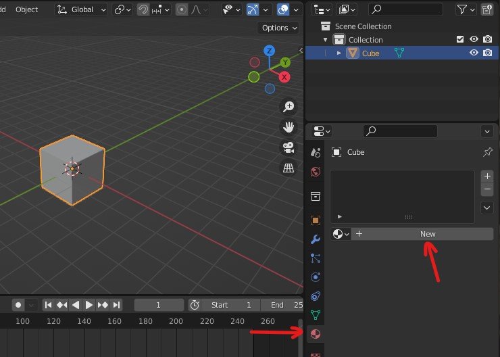Viewport: 500px width, 357px height.
Task: Expand the Cube row in outliner
Action: (339, 53)
